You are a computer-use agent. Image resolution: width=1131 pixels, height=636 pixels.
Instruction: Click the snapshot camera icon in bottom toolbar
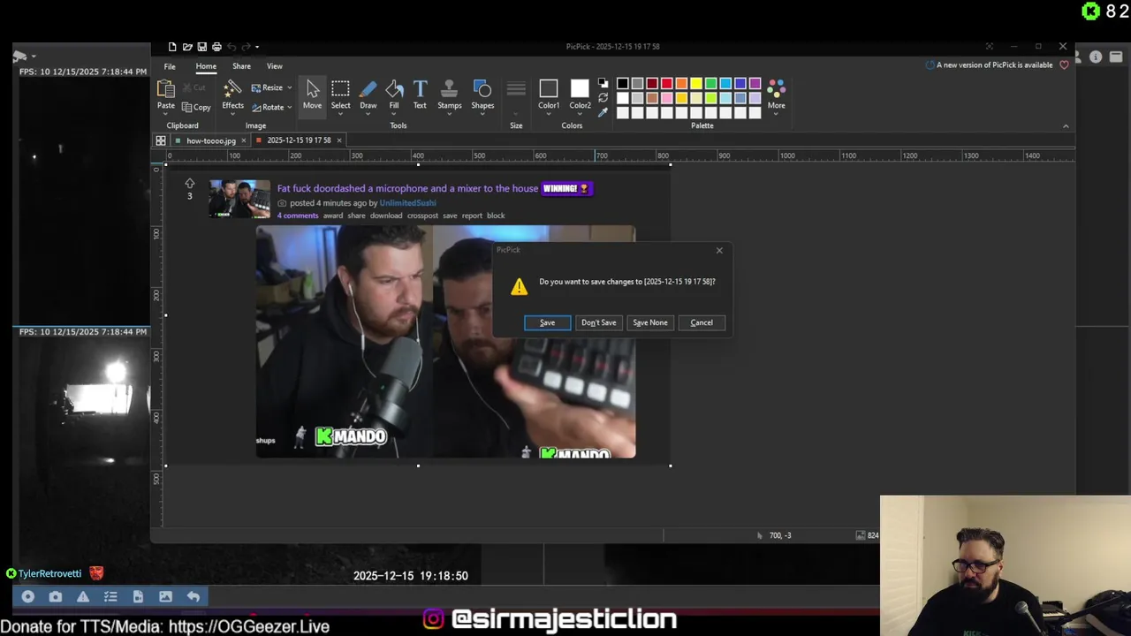pos(56,597)
